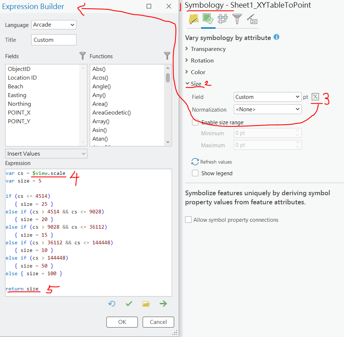Check Show legend
The height and width of the screenshot is (337, 344).
(195, 173)
